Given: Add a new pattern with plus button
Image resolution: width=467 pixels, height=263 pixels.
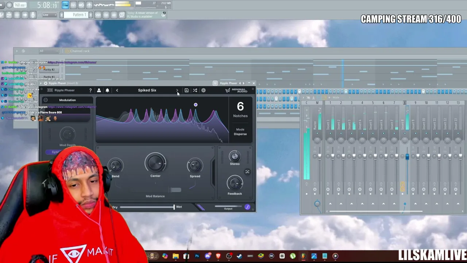Looking at the screenshot, I should [x=90, y=15].
